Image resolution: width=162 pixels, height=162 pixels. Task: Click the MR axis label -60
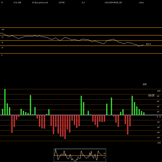tap(158, 133)
